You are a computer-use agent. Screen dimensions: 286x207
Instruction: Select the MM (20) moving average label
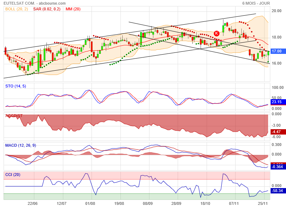(73, 9)
